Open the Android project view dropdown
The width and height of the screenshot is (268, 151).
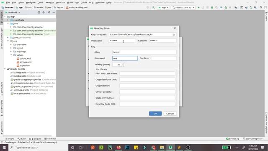pos(13,12)
